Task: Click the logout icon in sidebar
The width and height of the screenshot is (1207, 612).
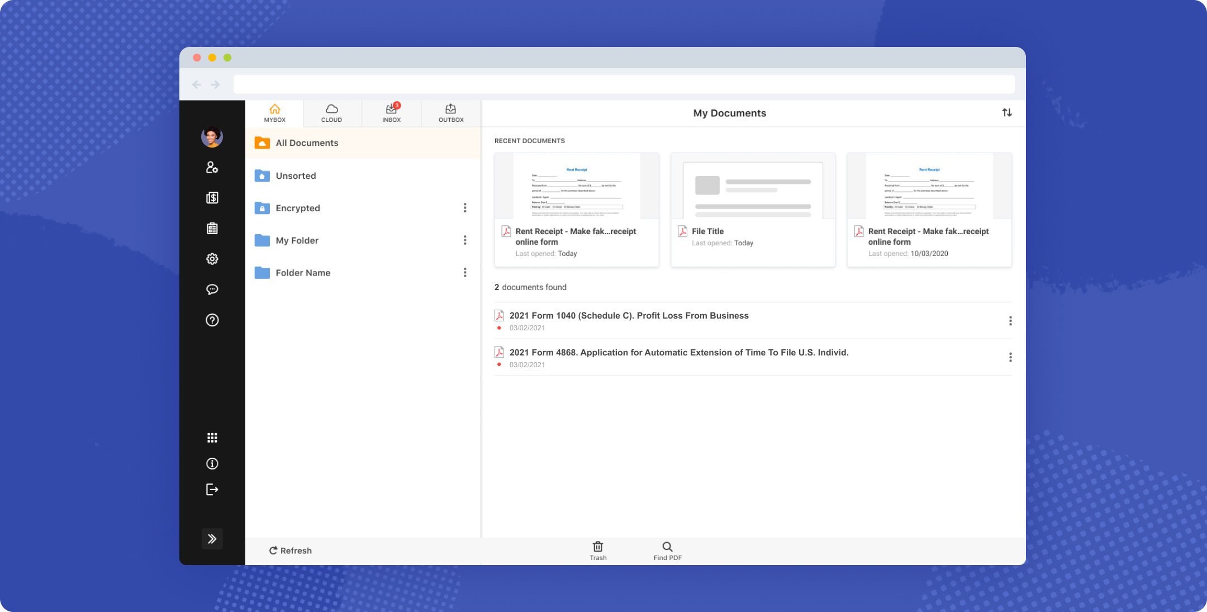Action: pyautogui.click(x=212, y=490)
